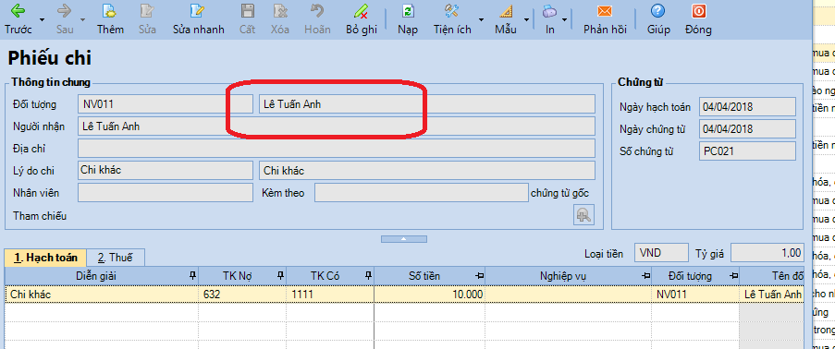Open the Tiện ích utilities icon
Screen dimensions: 835x349
click(452, 11)
